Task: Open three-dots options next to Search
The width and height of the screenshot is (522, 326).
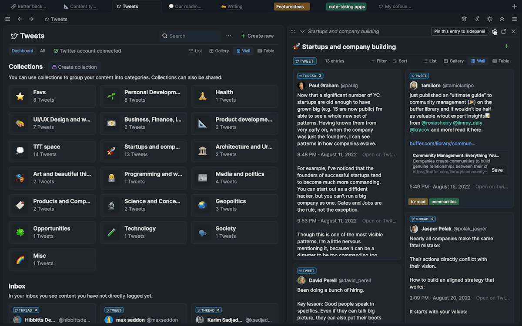Action: [228, 36]
